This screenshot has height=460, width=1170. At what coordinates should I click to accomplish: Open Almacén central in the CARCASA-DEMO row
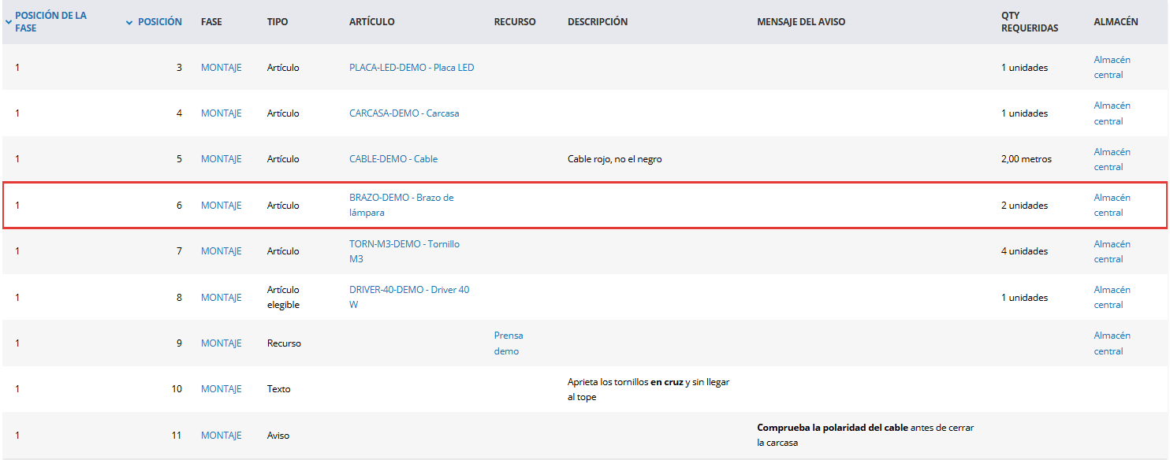tap(1112, 113)
